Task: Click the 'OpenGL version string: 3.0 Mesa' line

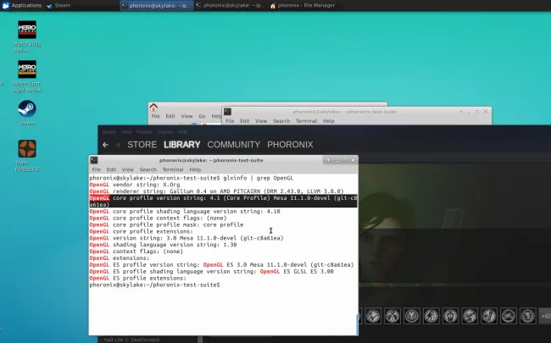Action: (186, 238)
